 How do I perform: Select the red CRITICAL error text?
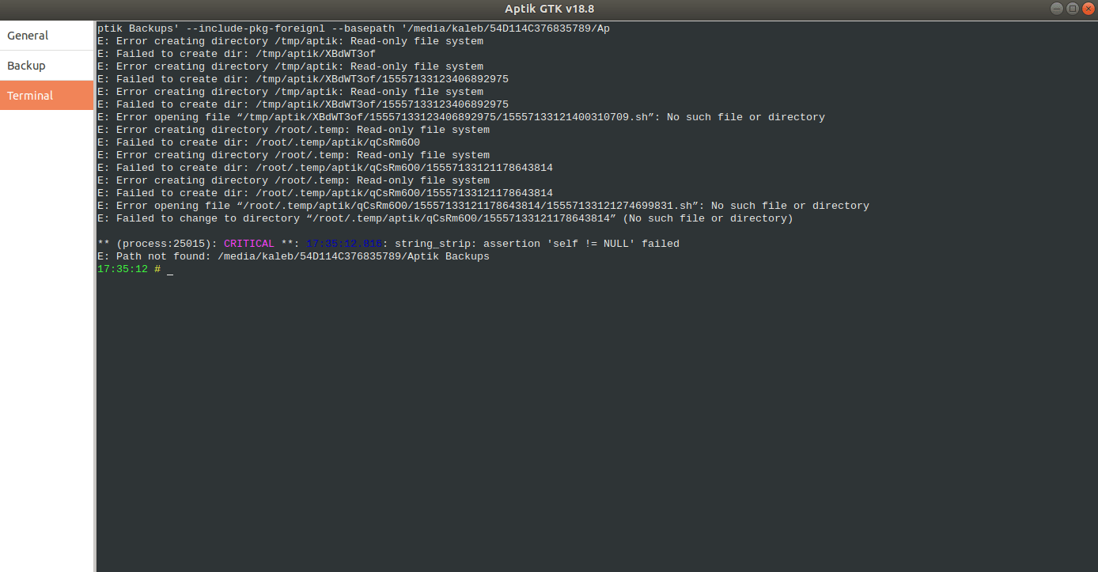(x=249, y=243)
